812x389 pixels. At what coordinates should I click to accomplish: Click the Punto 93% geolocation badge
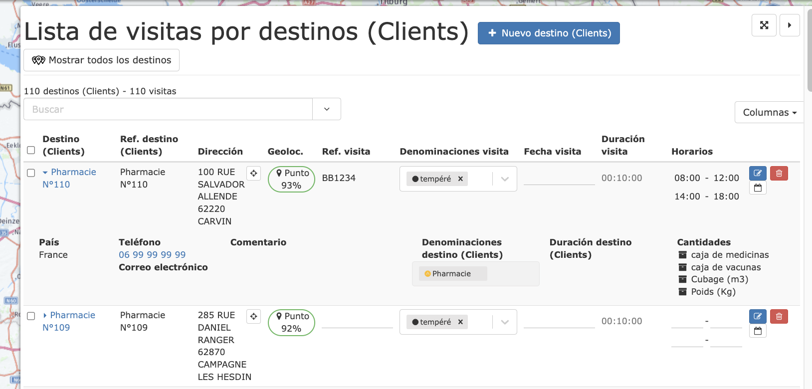(x=291, y=179)
